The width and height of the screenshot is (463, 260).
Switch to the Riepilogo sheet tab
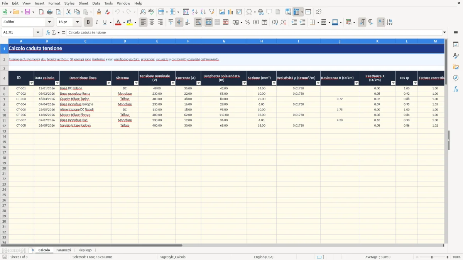(x=85, y=250)
